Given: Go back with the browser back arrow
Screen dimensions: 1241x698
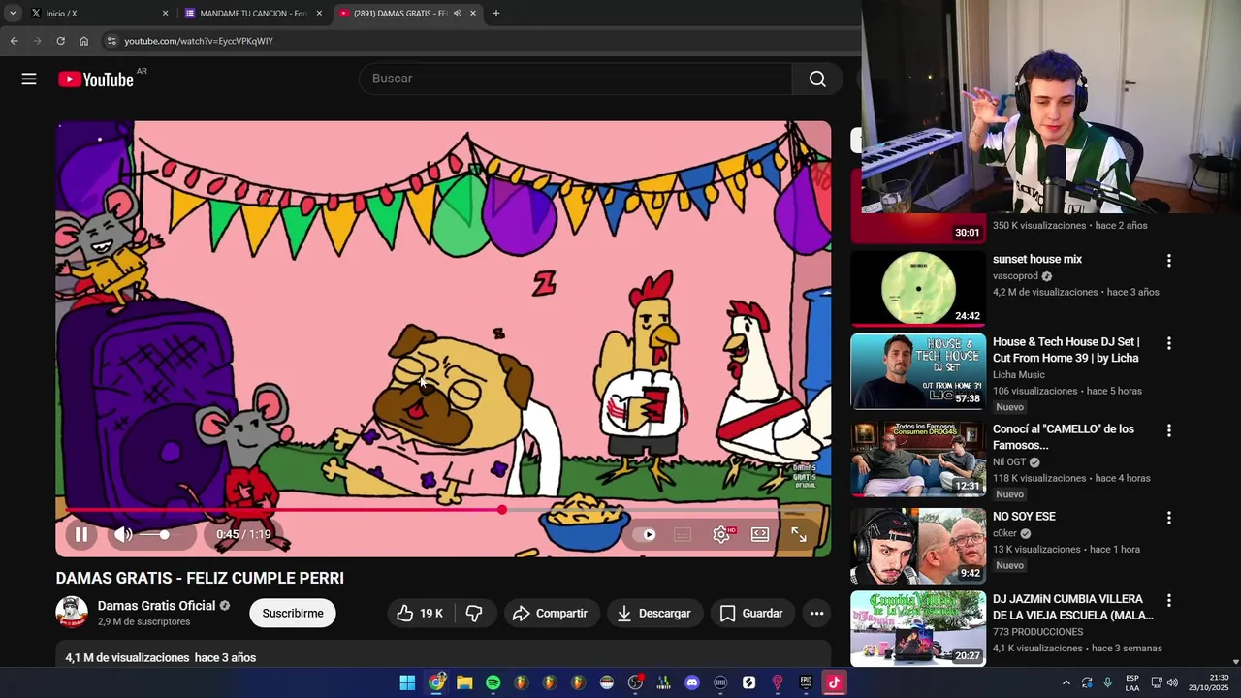Looking at the screenshot, I should tap(14, 41).
